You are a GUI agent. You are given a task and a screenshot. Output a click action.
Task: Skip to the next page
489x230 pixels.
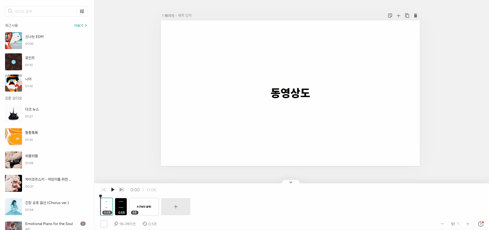(x=121, y=190)
